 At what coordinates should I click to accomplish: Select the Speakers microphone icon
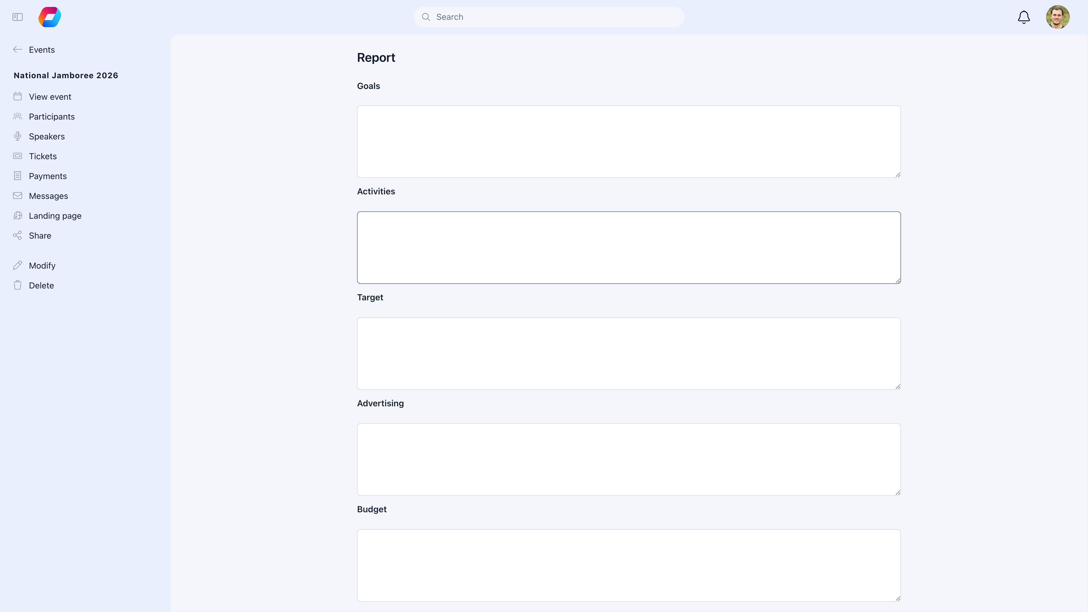17,136
